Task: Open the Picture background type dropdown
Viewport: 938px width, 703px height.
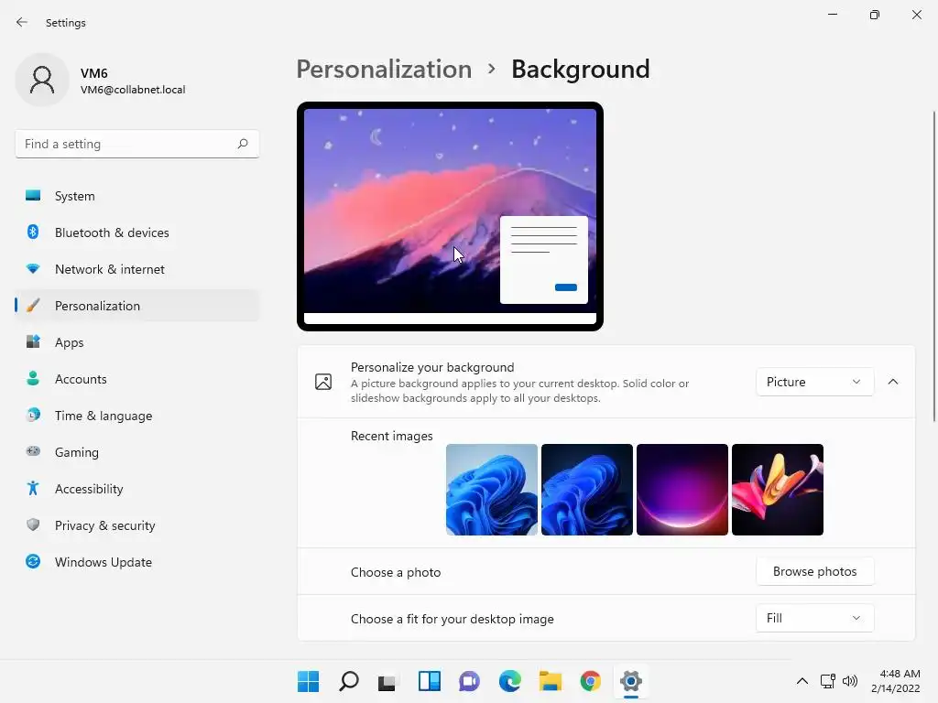Action: 814,382
